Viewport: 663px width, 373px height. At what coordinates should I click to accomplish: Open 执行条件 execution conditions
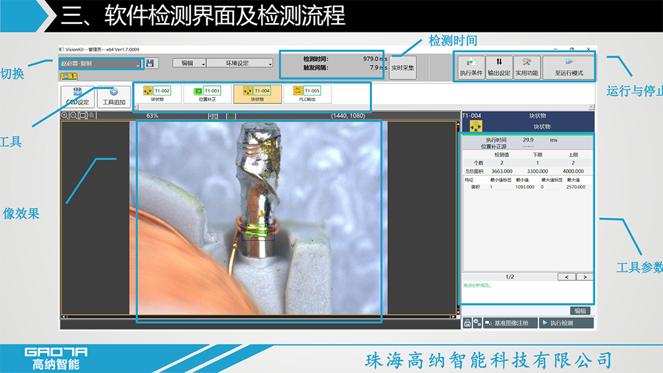pos(471,67)
